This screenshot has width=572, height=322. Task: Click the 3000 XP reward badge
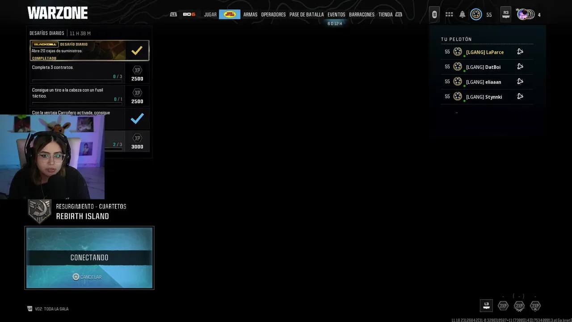[x=137, y=141]
